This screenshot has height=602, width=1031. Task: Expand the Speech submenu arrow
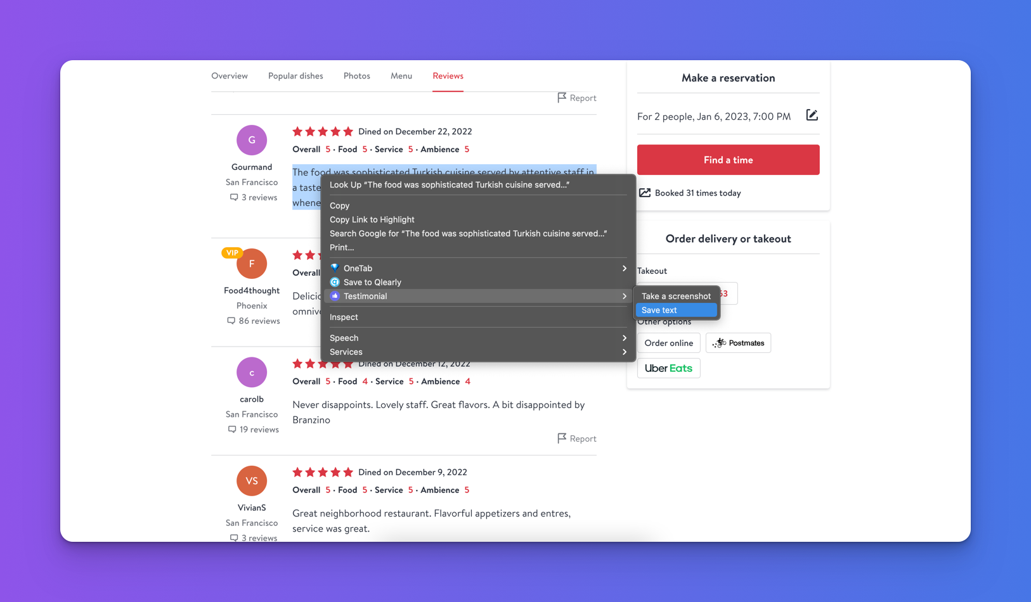624,338
